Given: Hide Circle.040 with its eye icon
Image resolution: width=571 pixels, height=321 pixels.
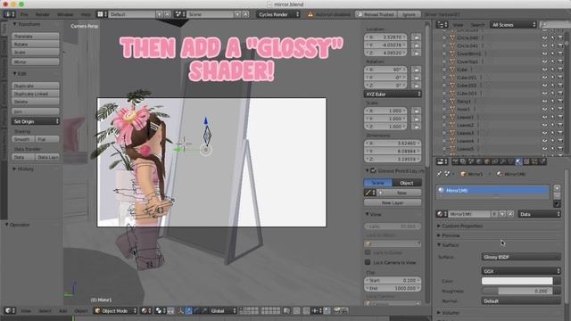Looking at the screenshot, I should tap(545, 37).
